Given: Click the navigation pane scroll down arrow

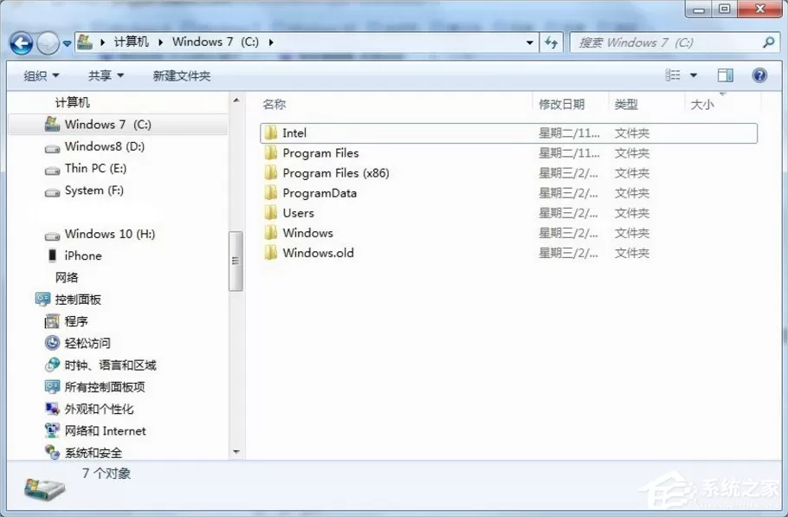Looking at the screenshot, I should pyautogui.click(x=236, y=452).
